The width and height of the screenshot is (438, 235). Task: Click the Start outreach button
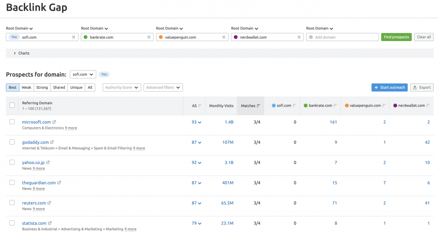pos(389,87)
